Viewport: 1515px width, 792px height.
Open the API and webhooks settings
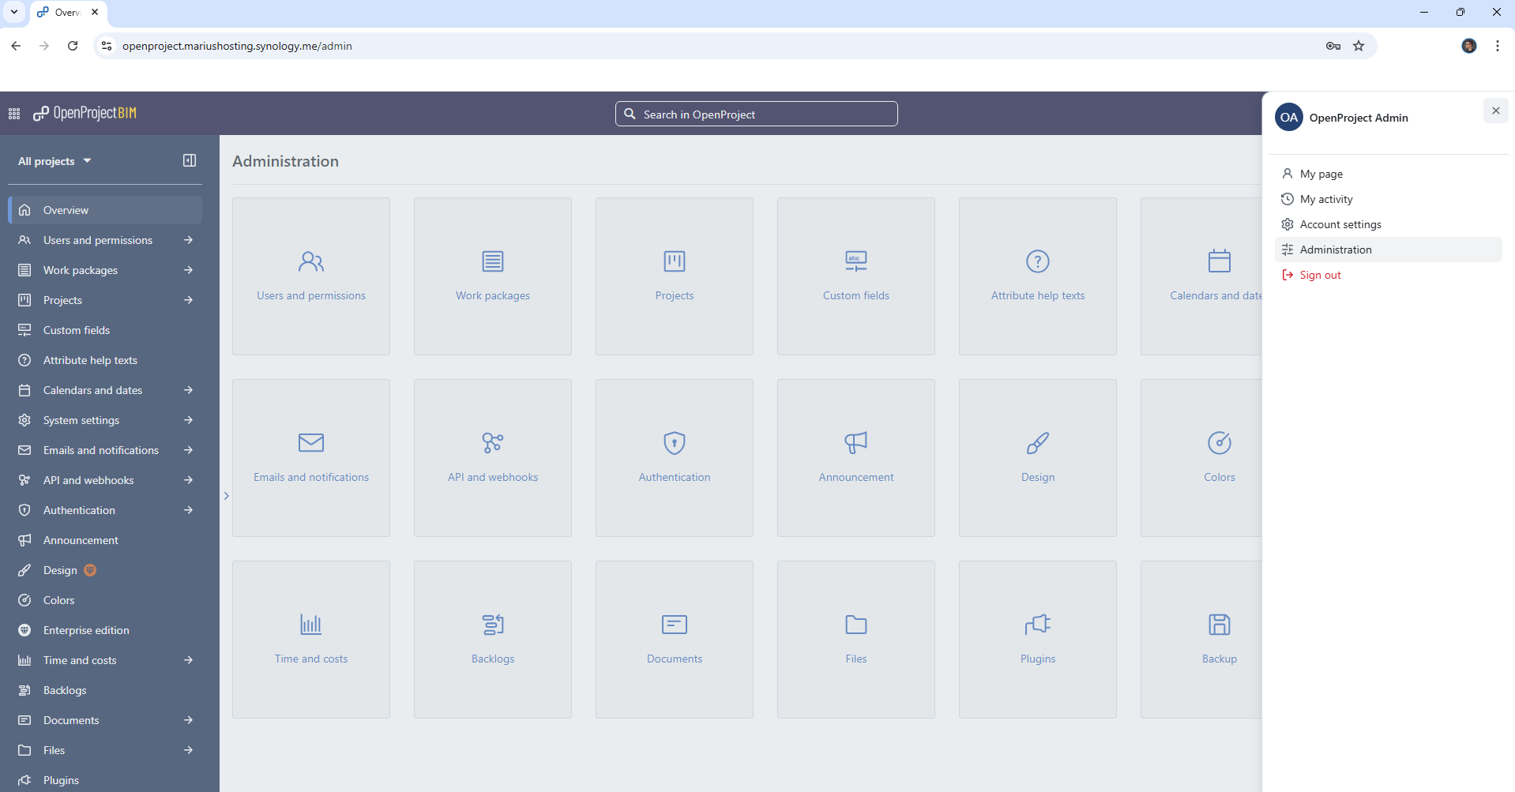click(x=492, y=457)
